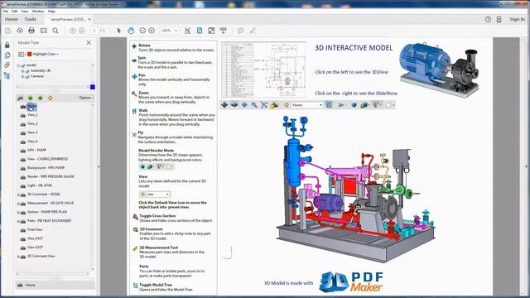The image size is (530, 298).
Task: Click the blue color swatch in model tree
Action: (93, 87)
